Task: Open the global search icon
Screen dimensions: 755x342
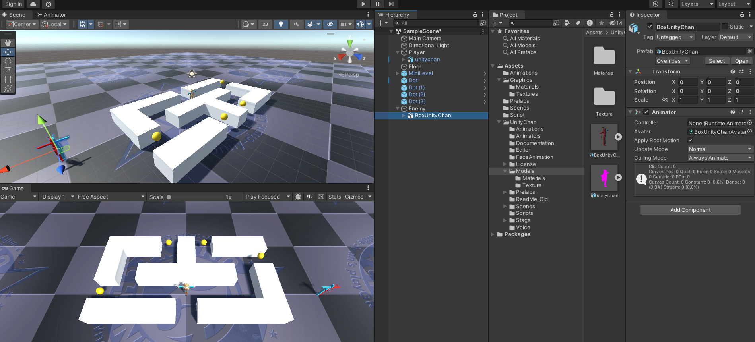Action: point(671,4)
